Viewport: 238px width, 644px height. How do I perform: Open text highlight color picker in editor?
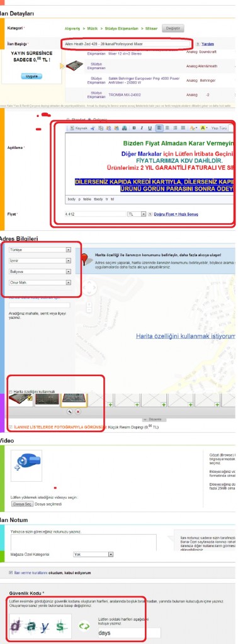[204, 128]
